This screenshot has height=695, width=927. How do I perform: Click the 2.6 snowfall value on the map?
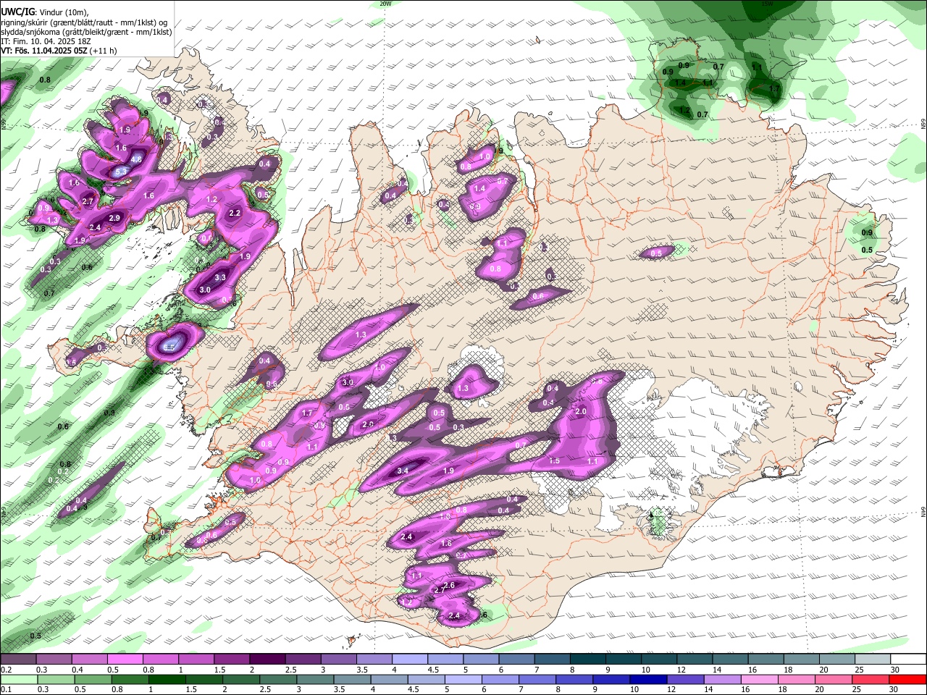pos(448,585)
